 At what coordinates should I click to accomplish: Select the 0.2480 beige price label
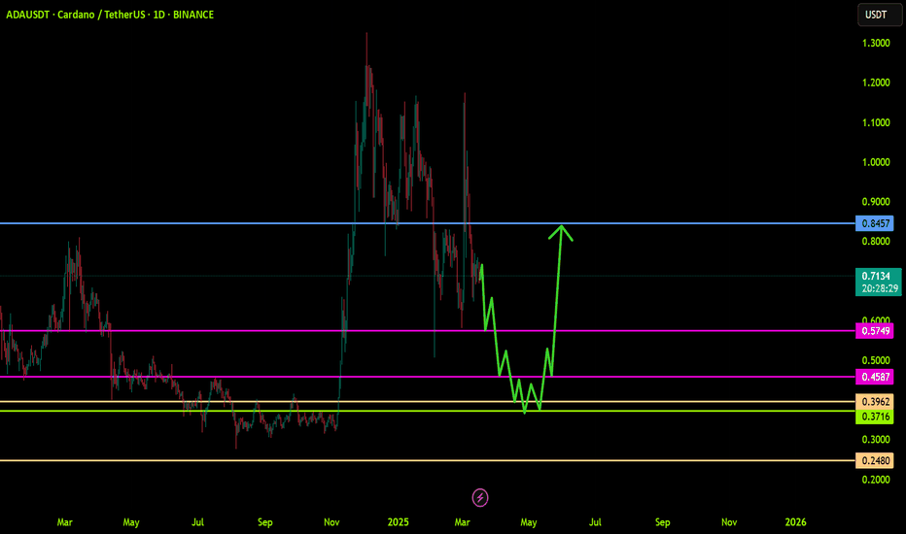(875, 460)
